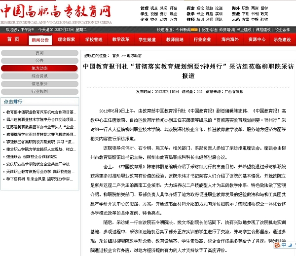Open 行业规划 sidebar category
The width and height of the screenshot is (296, 256).
(39, 91)
